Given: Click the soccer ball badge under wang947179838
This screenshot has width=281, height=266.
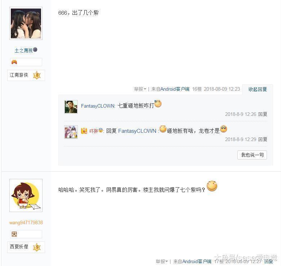Looking at the screenshot, I should coord(14,234).
